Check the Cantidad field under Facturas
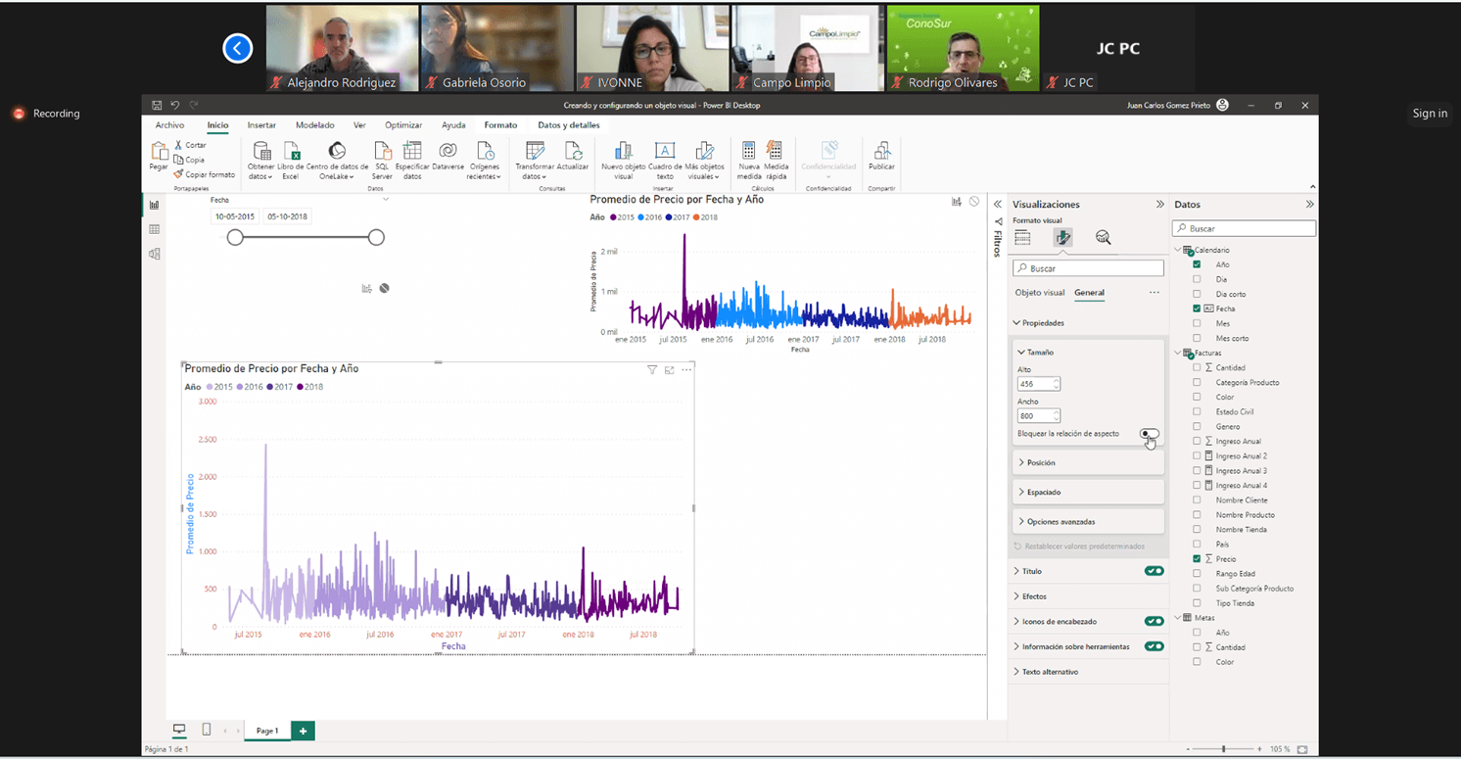 point(1197,368)
